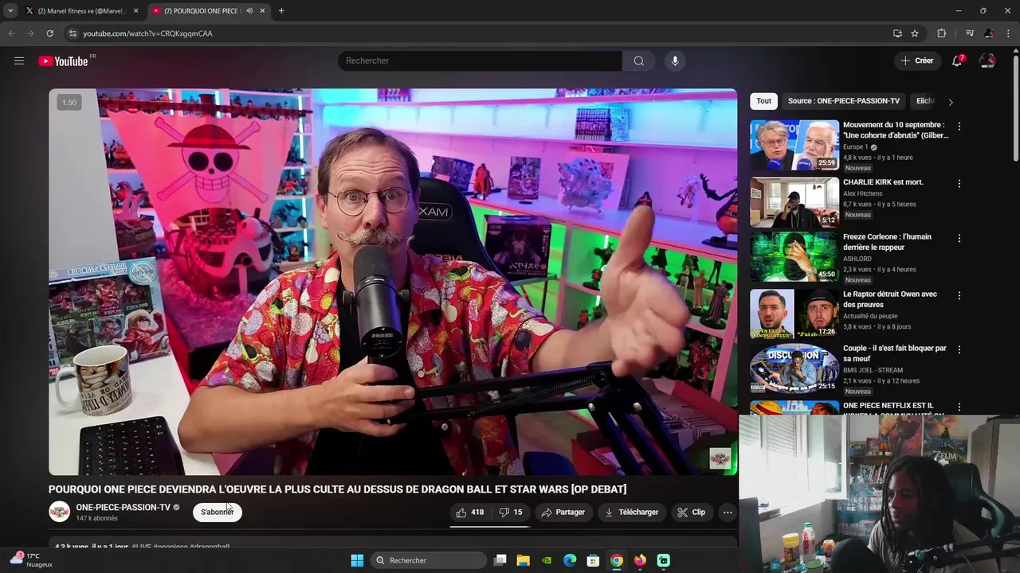Download the video via Télécharger
Screen dimensions: 1020x573
coord(632,513)
